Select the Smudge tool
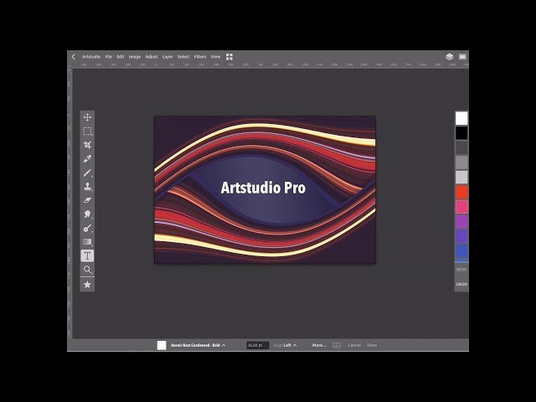Screen dimensions: 536x402 (87, 214)
